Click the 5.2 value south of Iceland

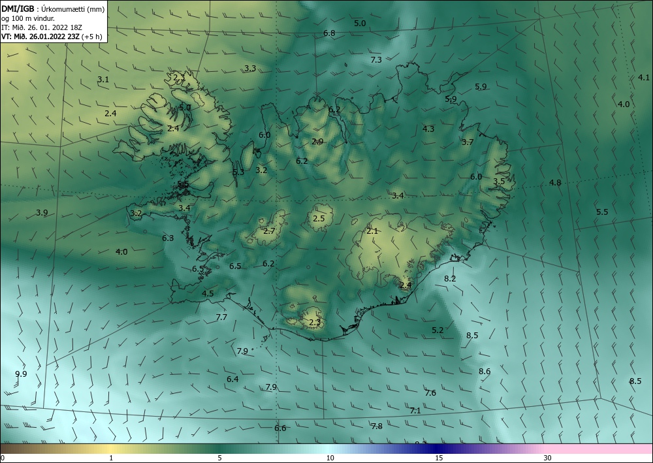click(x=438, y=330)
